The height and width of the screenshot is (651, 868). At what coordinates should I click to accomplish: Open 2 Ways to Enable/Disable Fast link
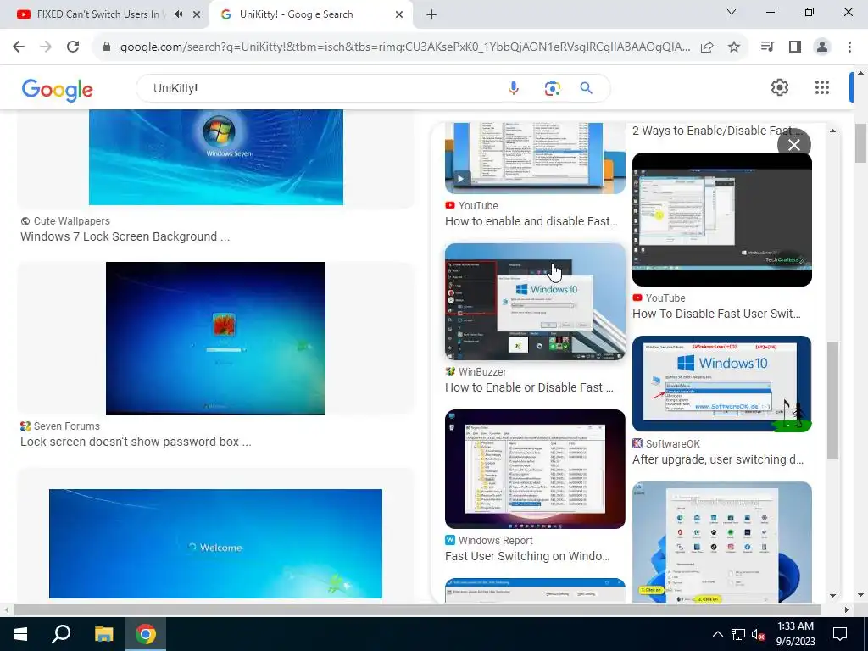pyautogui.click(x=717, y=131)
